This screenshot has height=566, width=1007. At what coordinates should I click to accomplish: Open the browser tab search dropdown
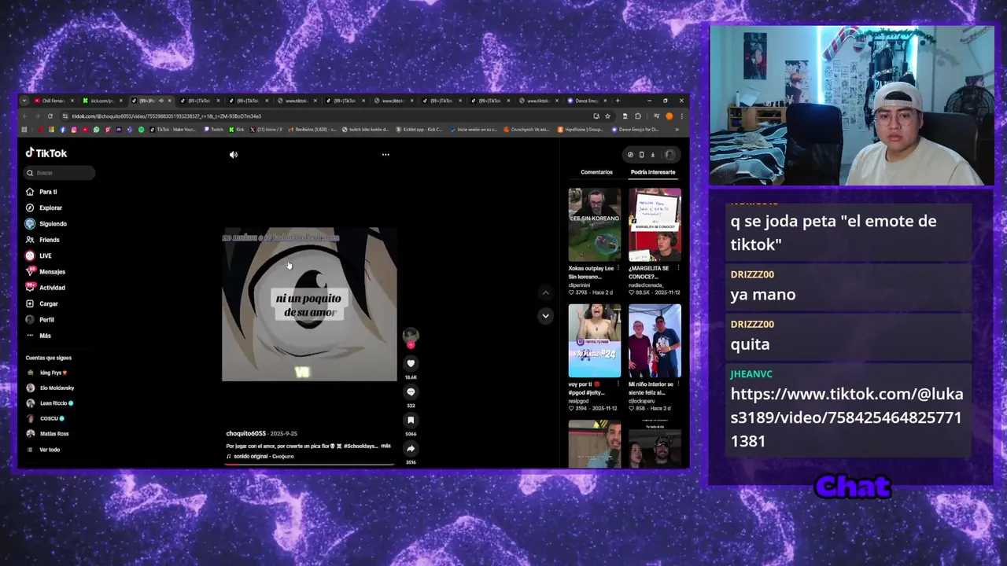[x=24, y=101]
